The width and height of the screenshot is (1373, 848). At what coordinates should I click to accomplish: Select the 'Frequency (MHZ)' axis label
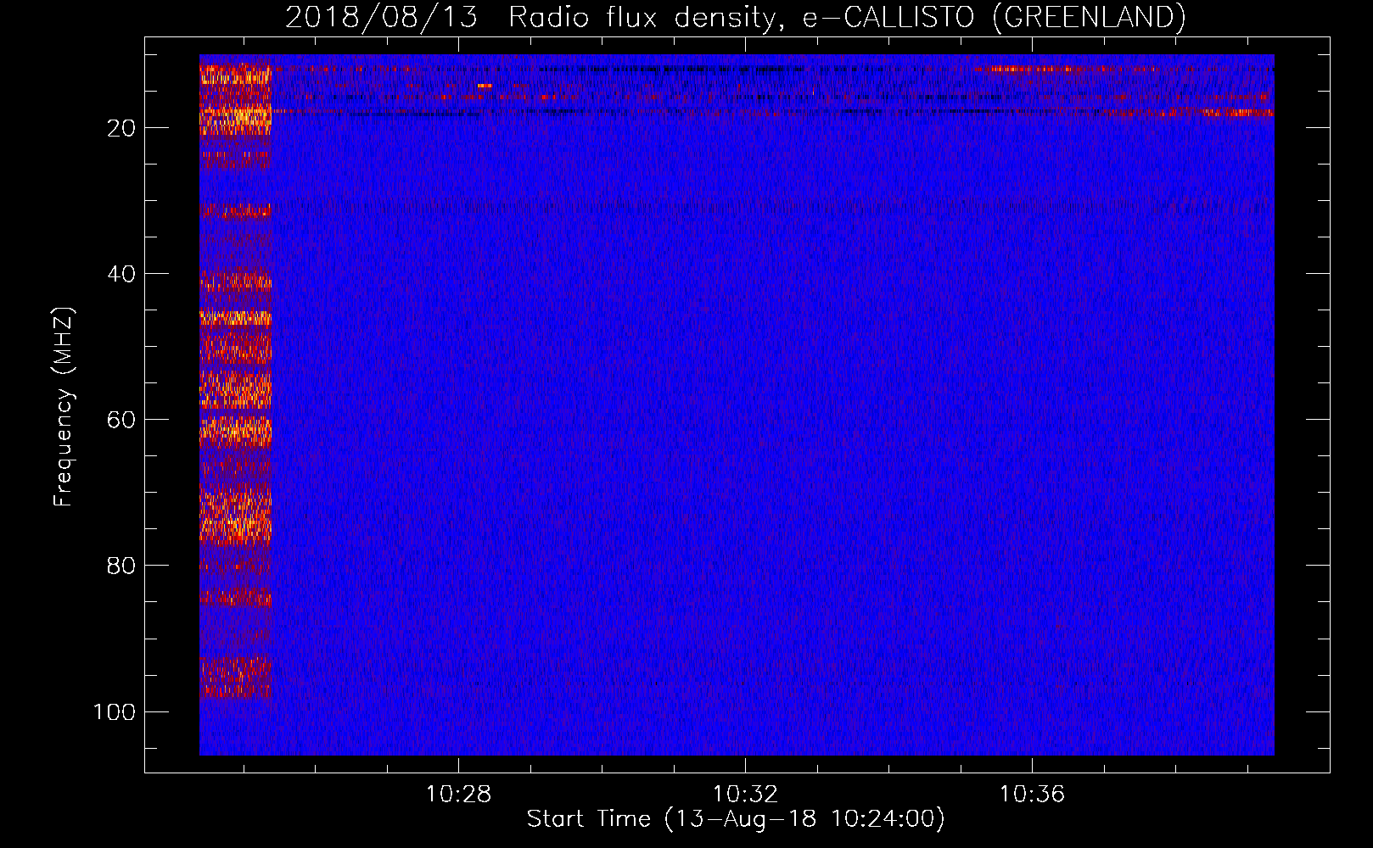[x=64, y=407]
